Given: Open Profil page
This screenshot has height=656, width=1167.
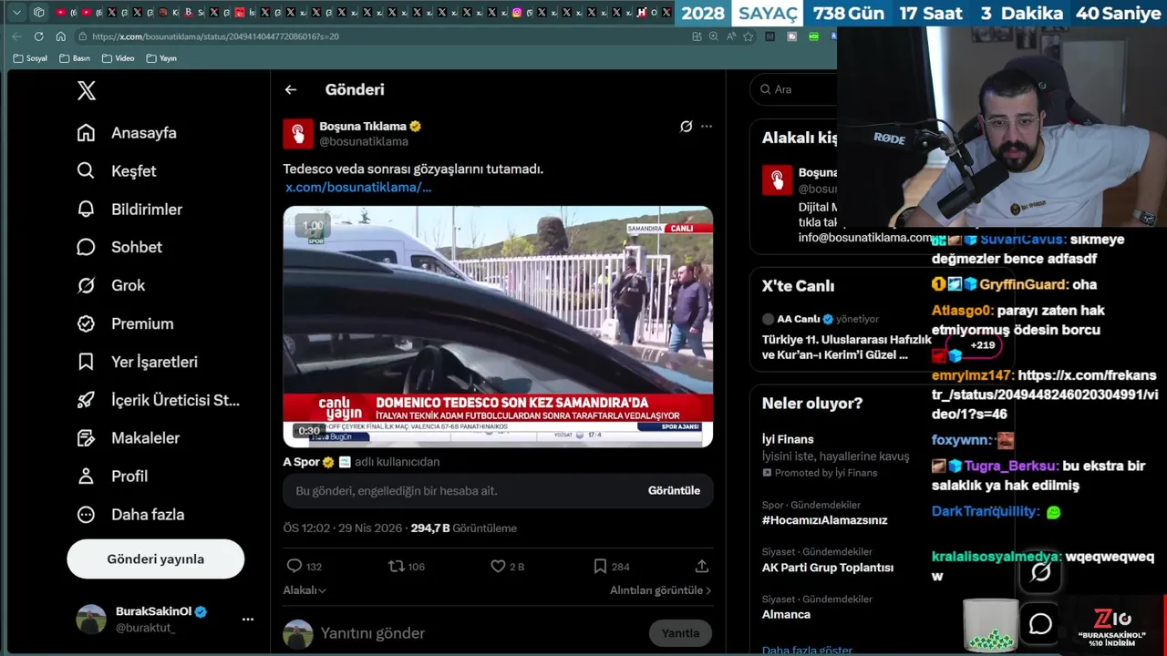Looking at the screenshot, I should [x=112, y=477].
